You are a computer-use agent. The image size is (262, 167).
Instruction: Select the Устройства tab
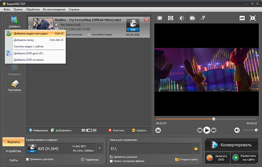point(13,151)
